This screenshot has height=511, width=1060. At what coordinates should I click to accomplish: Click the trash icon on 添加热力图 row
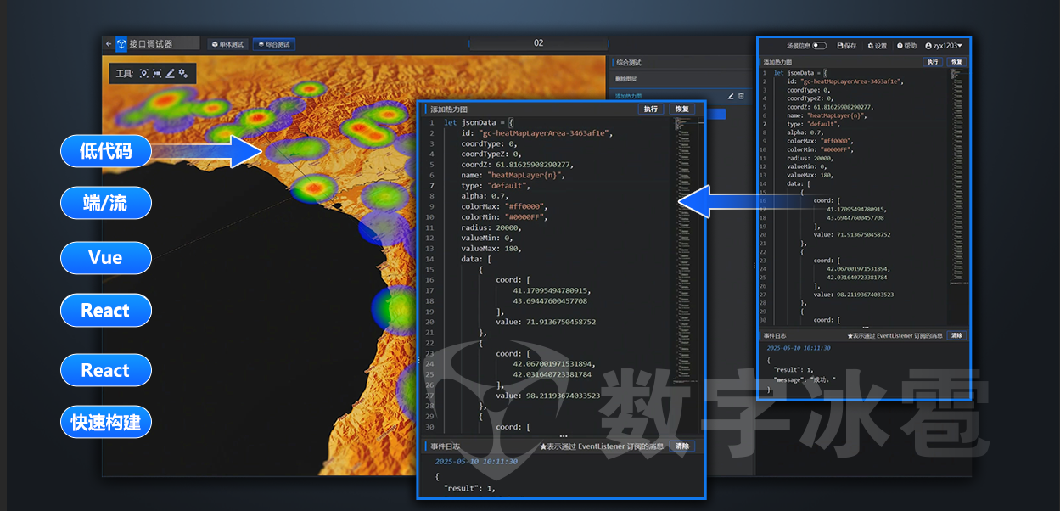coord(741,97)
